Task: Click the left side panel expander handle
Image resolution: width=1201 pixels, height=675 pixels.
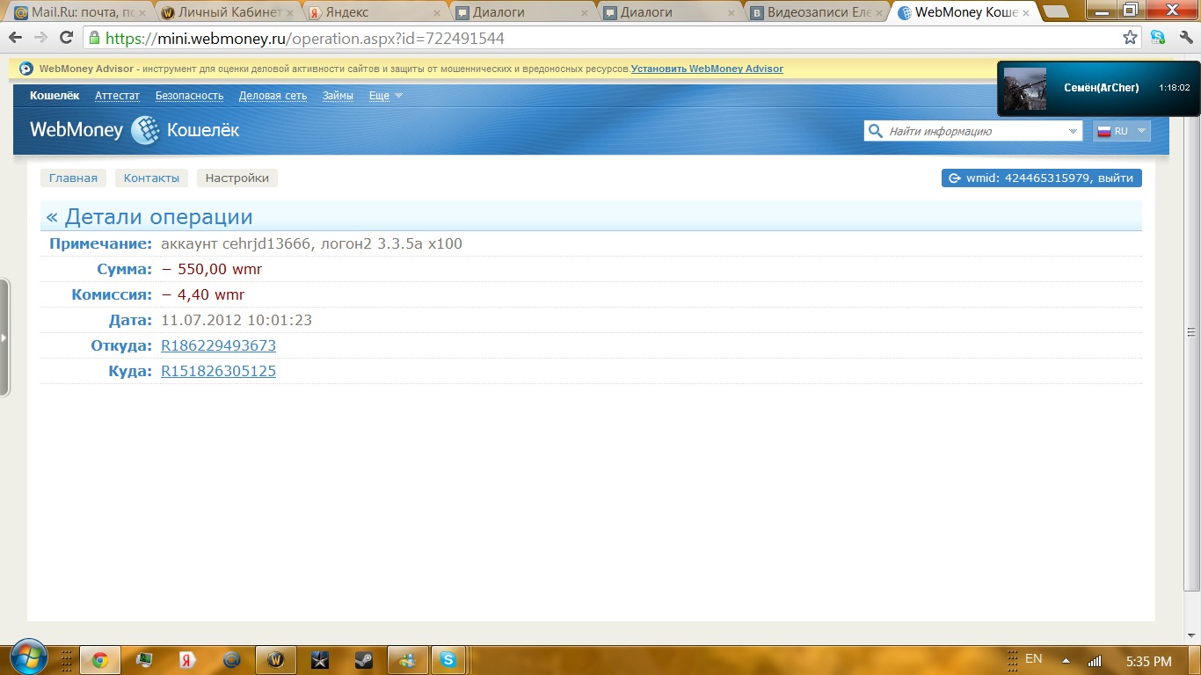Action: tap(4, 337)
